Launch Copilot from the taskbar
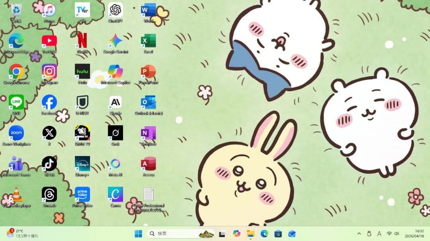Screen dimensions: 430x241 (236, 233)
